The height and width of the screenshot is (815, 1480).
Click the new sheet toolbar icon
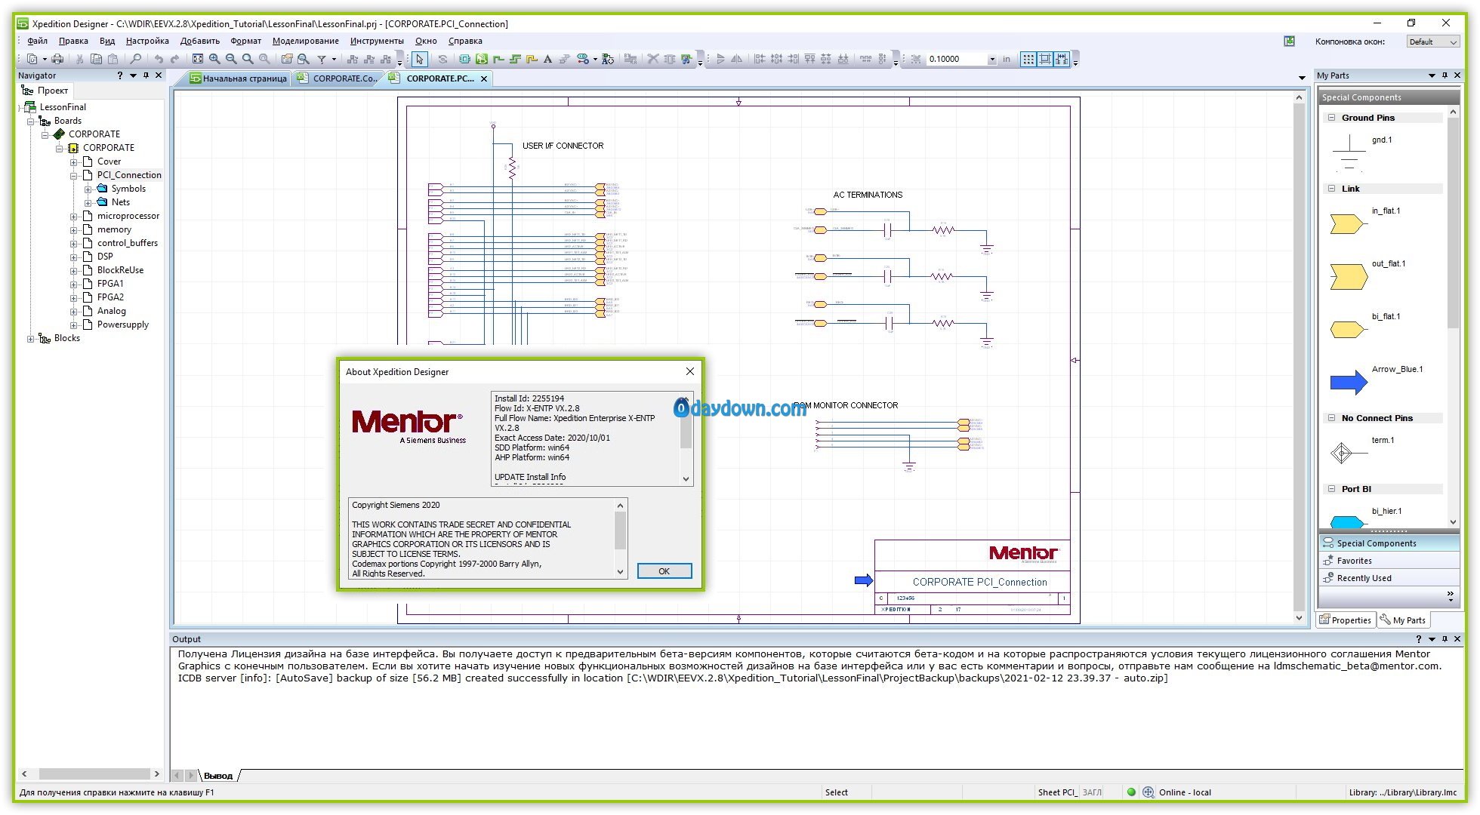pyautogui.click(x=32, y=59)
